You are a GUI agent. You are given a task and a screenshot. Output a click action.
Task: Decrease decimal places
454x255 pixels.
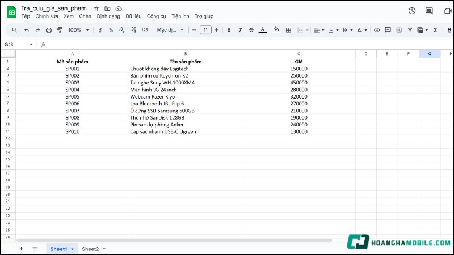(122, 30)
